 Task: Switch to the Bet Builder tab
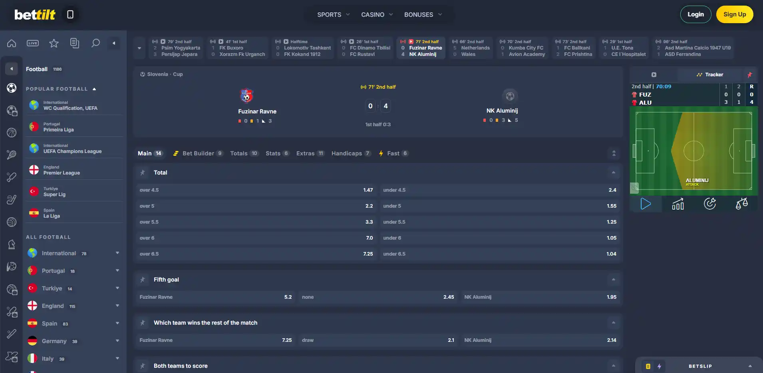tap(198, 153)
